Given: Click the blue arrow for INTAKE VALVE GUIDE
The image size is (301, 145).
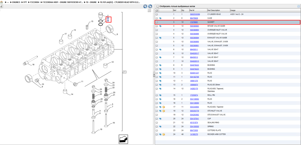Looking at the screenshot, I should [x=160, y=26].
